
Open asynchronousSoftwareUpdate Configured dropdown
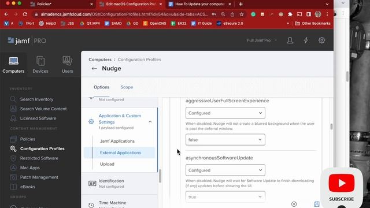coord(225,170)
